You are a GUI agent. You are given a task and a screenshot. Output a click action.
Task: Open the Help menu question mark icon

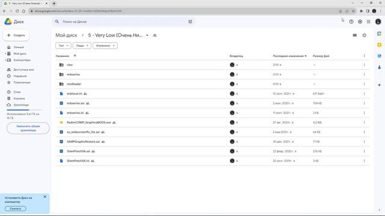[x=351, y=22]
